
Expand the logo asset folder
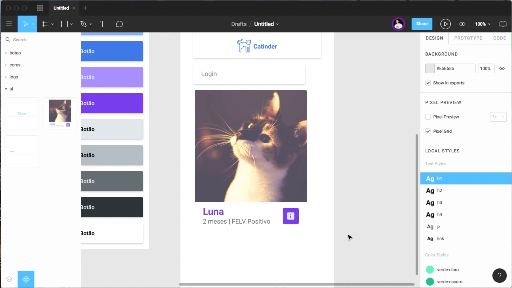(x=6, y=77)
